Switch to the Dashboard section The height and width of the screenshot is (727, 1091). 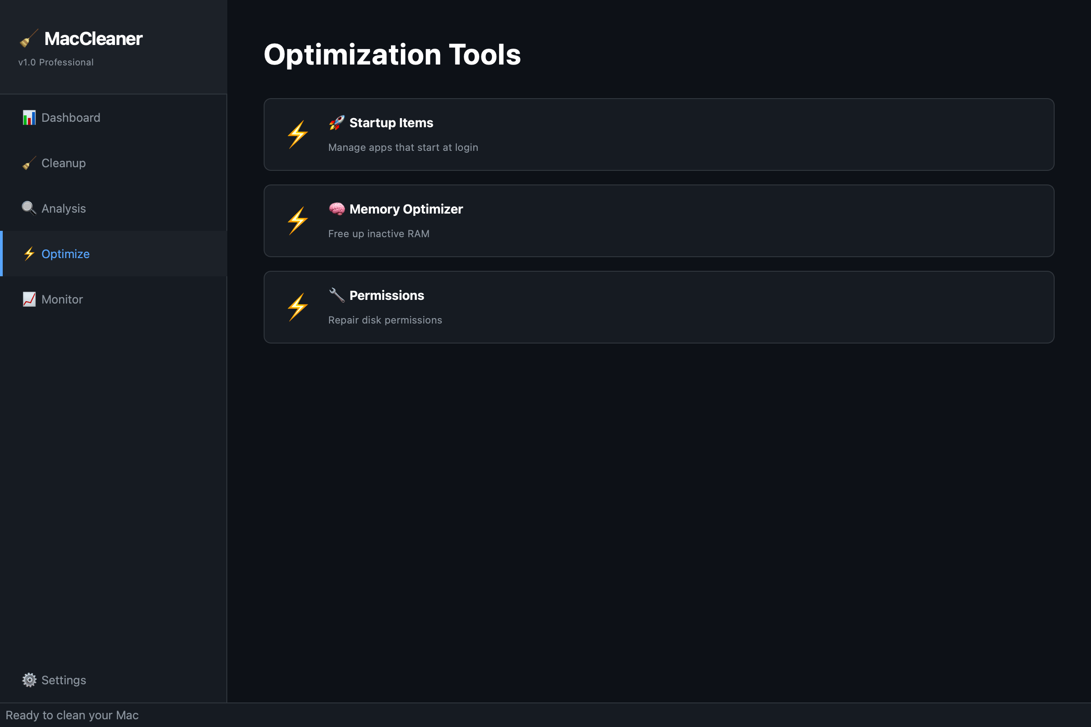tap(70, 117)
